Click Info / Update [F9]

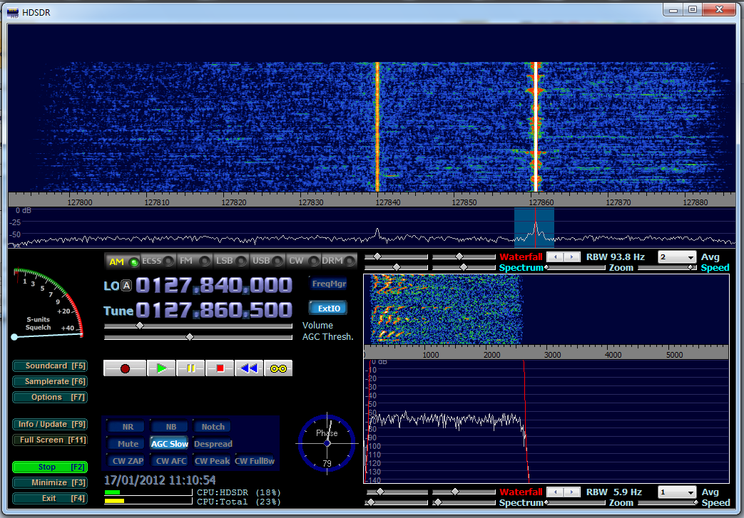point(51,424)
